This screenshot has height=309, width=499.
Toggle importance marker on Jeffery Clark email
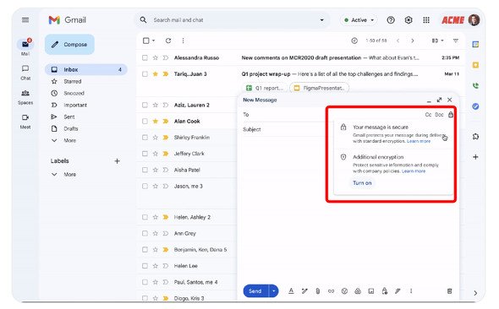(166, 154)
